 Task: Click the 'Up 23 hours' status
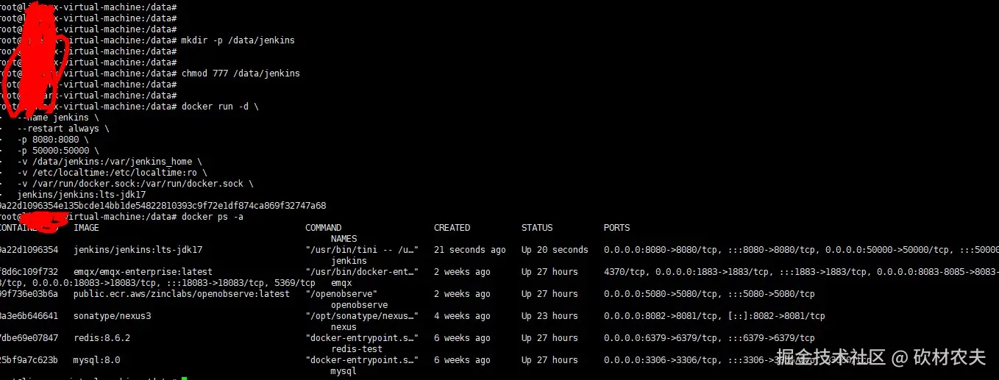(550, 316)
